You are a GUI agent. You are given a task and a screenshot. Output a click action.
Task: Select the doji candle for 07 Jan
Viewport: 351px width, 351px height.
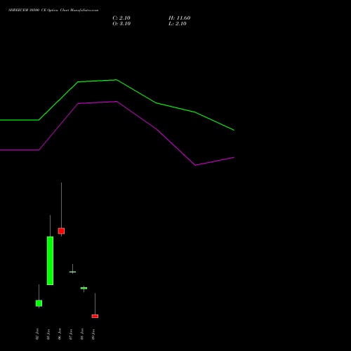tap(72, 272)
